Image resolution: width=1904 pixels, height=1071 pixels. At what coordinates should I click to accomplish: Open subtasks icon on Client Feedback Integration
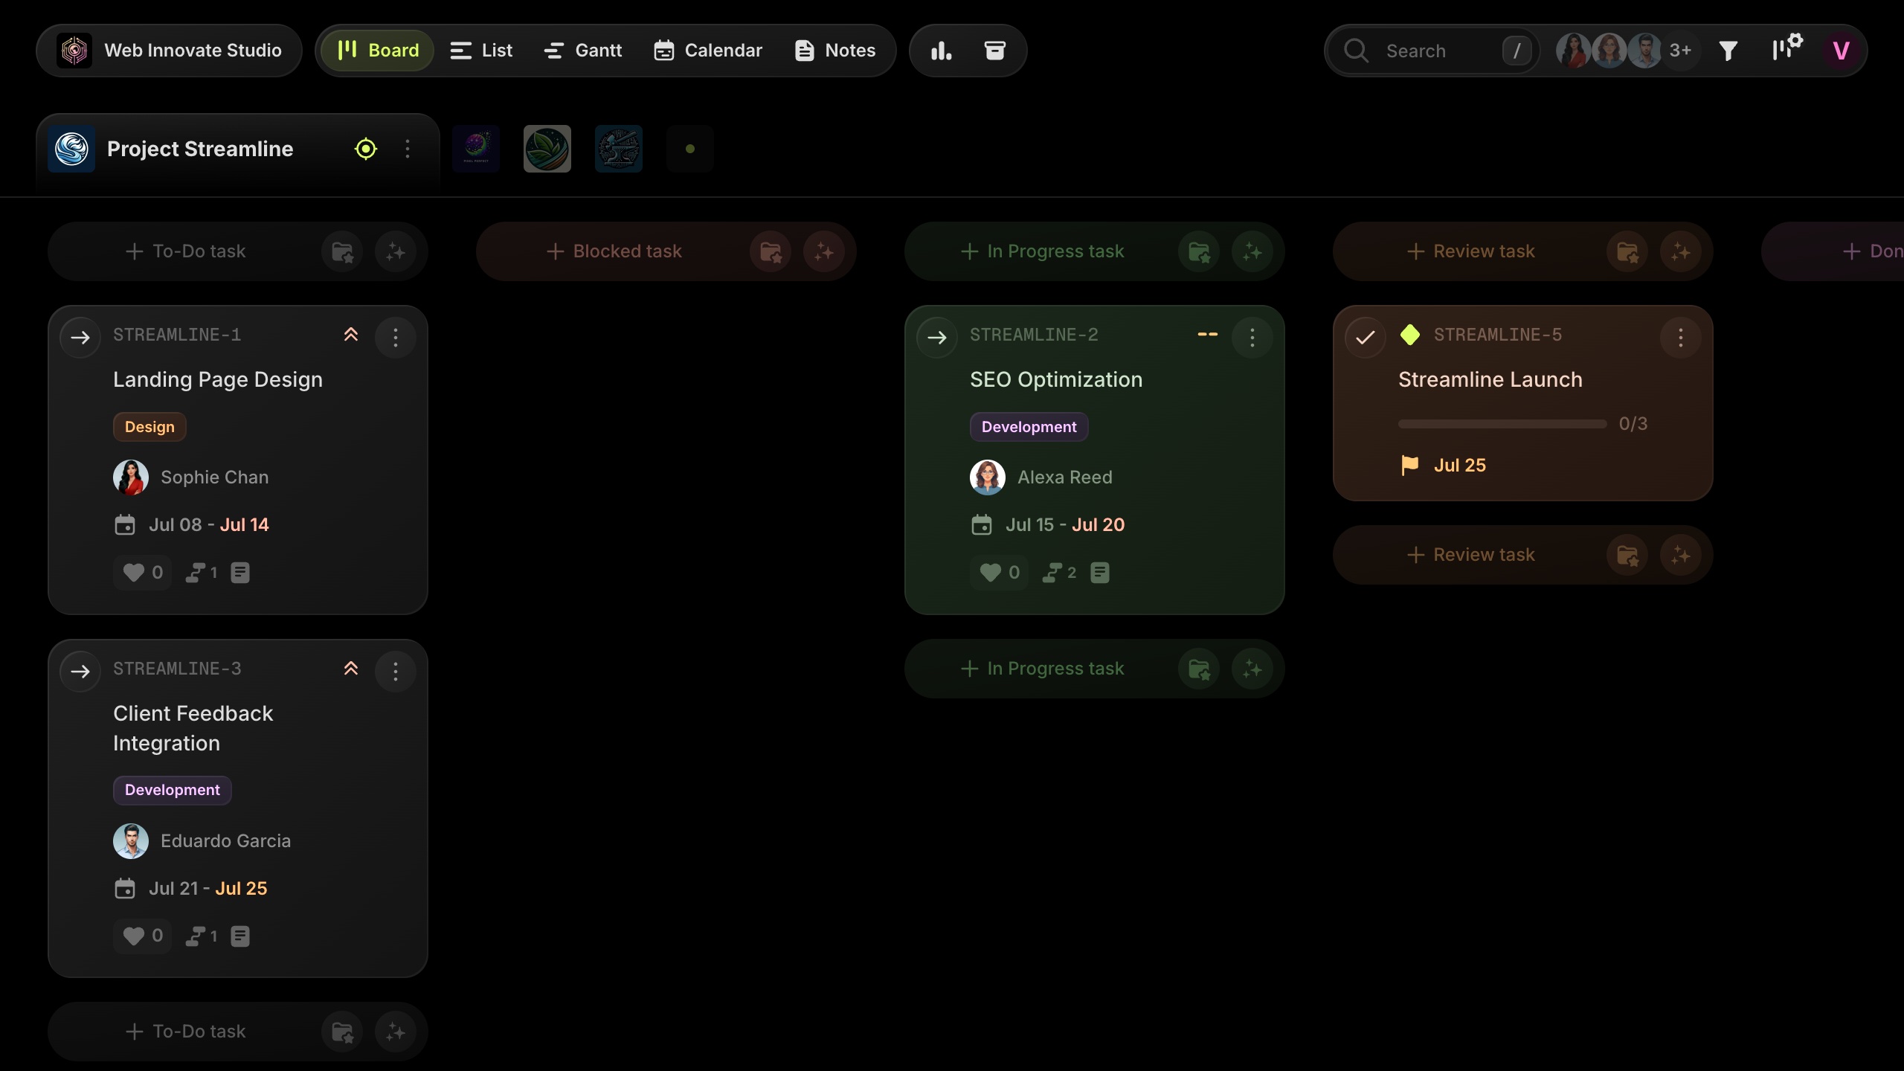point(202,936)
